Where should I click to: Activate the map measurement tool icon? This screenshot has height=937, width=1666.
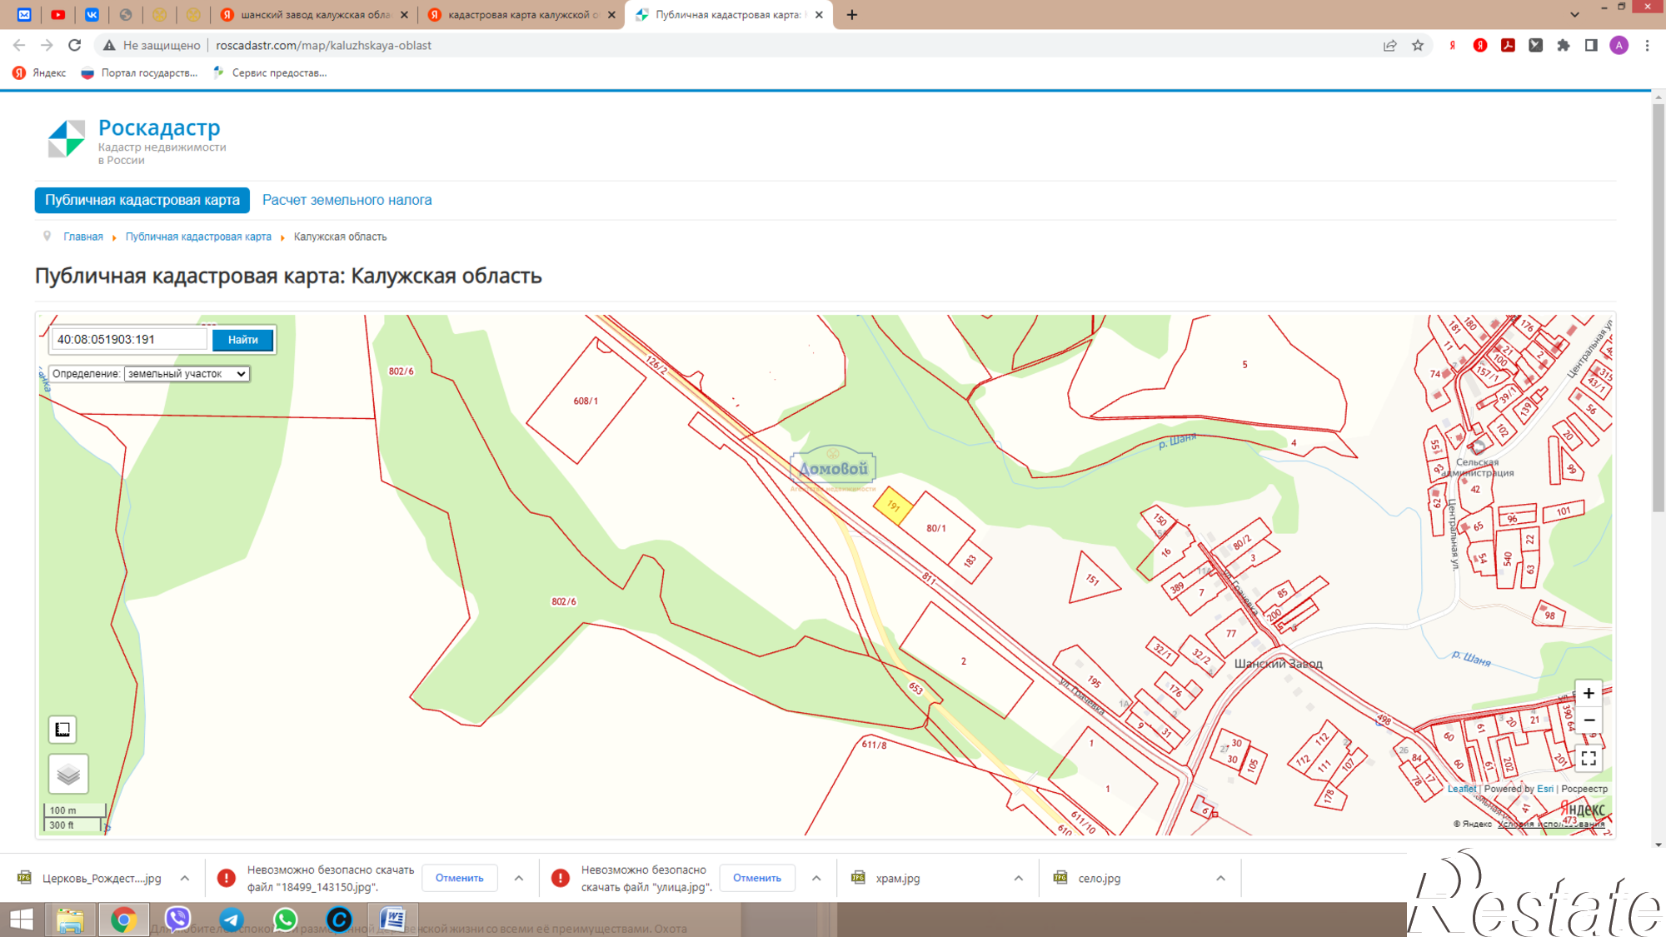coord(62,730)
